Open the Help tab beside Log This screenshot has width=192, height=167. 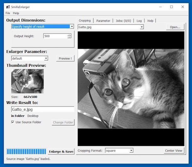pyautogui.click(x=150, y=21)
